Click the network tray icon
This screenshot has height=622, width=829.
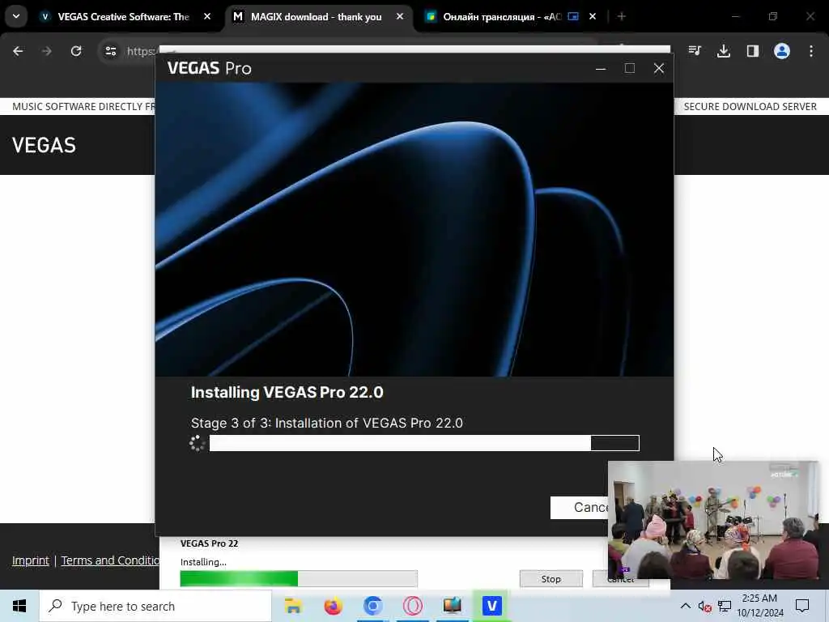[x=725, y=606]
